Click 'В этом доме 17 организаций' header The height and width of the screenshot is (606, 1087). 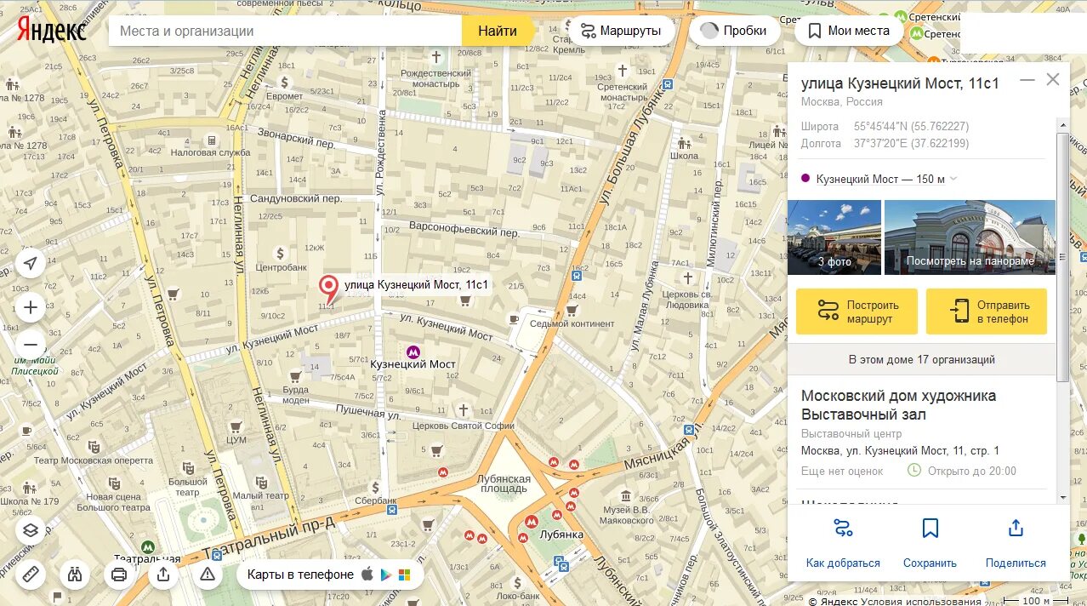(922, 359)
